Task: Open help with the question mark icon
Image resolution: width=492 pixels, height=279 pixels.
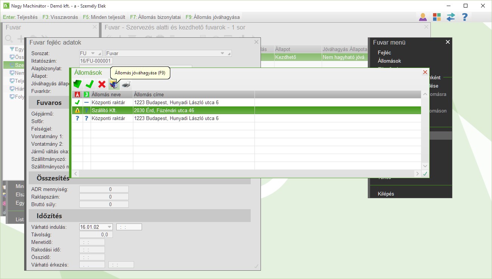Action: [x=465, y=17]
